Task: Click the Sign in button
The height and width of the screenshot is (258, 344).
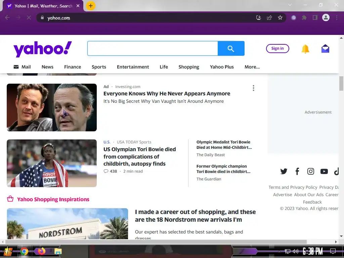Action: click(x=277, y=48)
